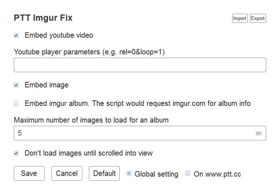Click the maximum album images number field
The height and width of the screenshot is (194, 280).
(134, 133)
